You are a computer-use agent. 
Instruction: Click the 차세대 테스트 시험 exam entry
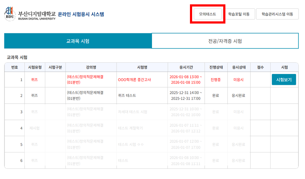coord(132,112)
